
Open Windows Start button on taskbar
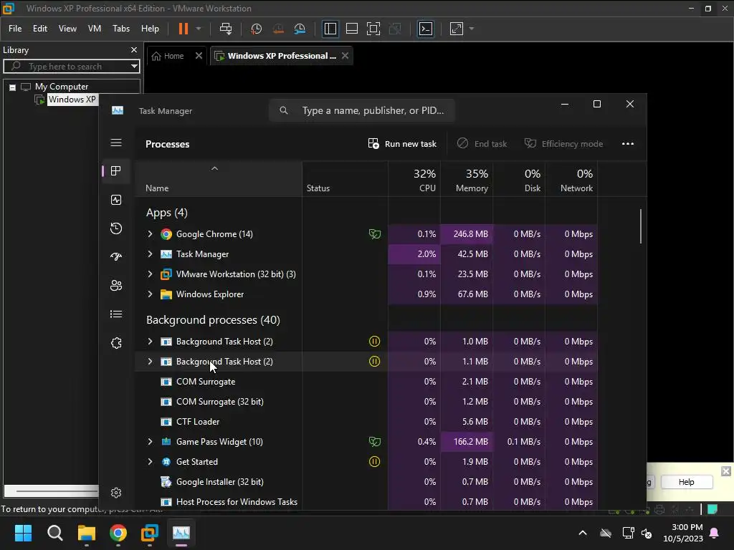[23, 533]
